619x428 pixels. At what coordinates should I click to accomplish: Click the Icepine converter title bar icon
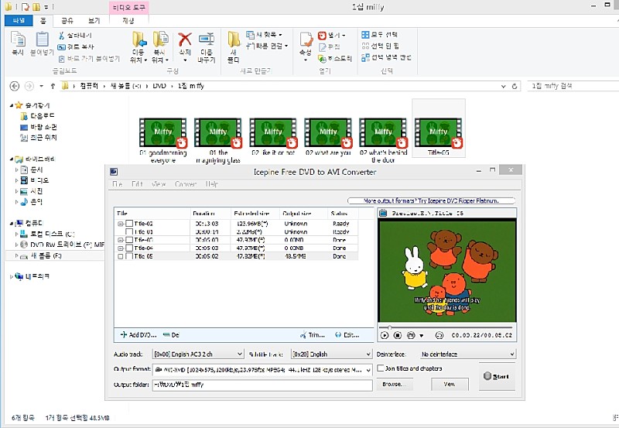pos(114,172)
